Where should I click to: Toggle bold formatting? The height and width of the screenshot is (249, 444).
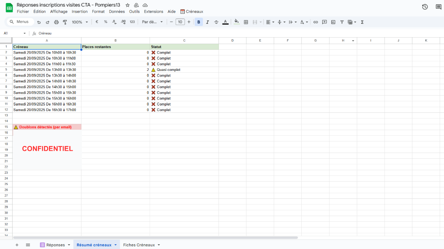point(199,22)
